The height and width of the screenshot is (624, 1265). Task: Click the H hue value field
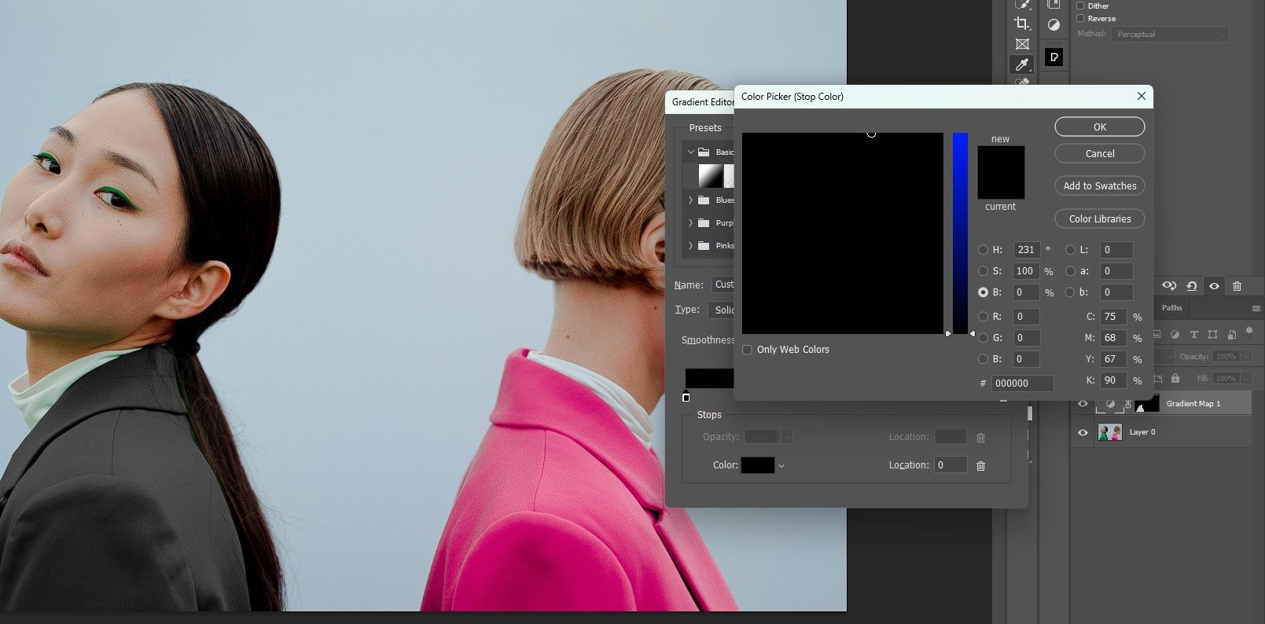click(1027, 250)
